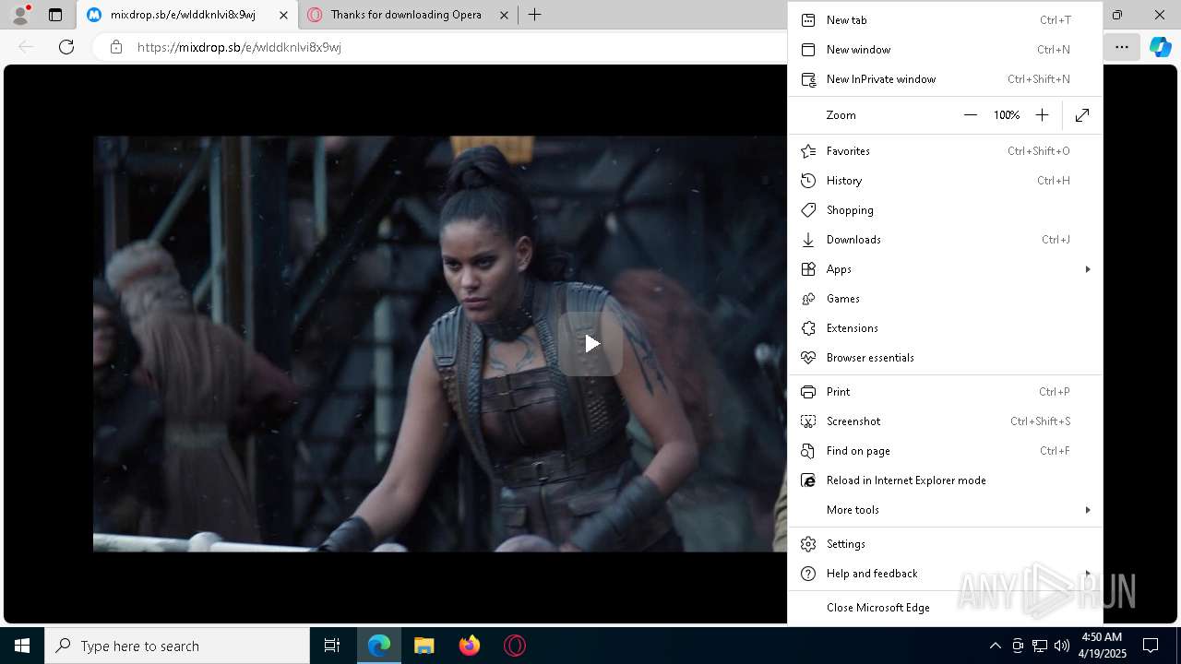Open Task View on the taskbar

(332, 646)
